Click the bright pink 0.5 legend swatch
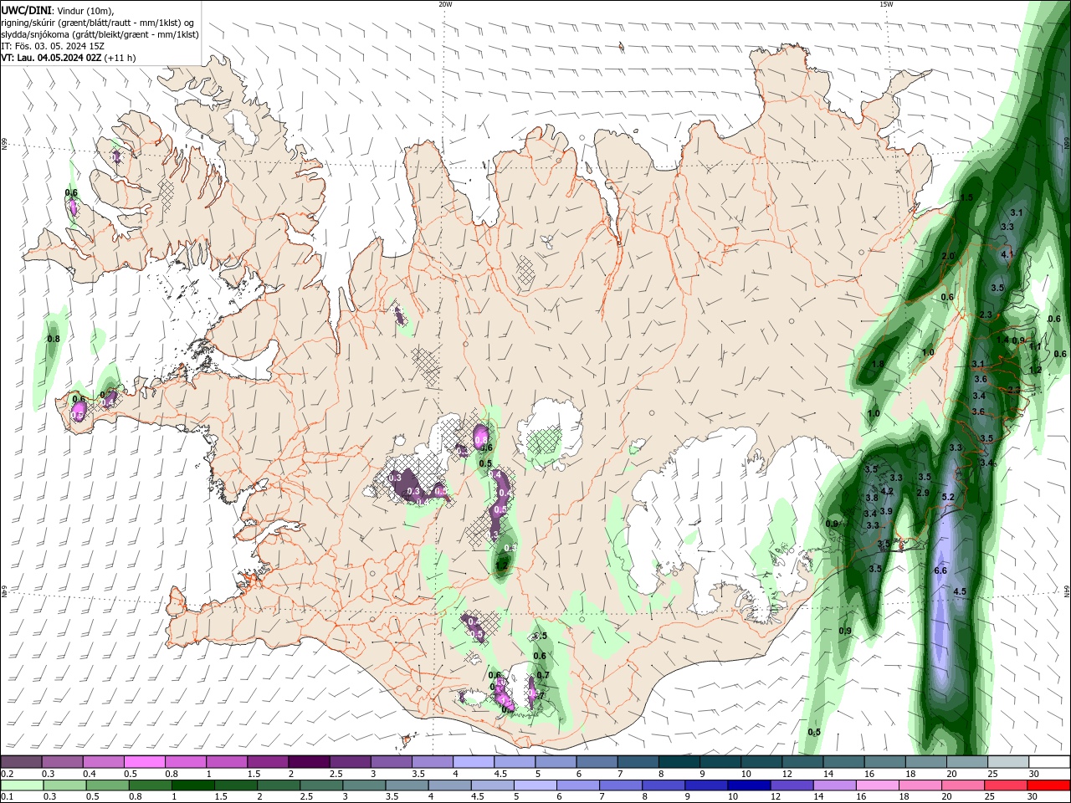Screen dimensions: 1071x803 pos(146,762)
